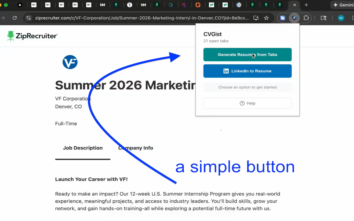Click the address bar showing the ziprecruiter URL
This screenshot has width=354, height=221.
pos(124,18)
